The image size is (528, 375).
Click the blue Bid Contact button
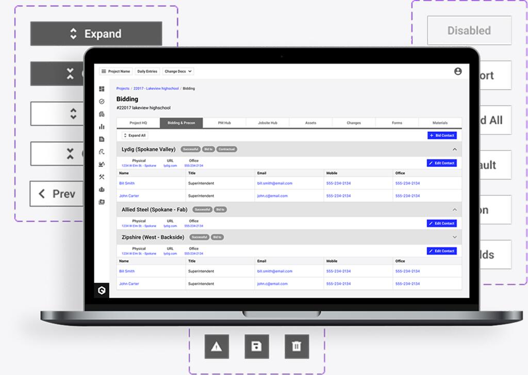click(x=442, y=135)
